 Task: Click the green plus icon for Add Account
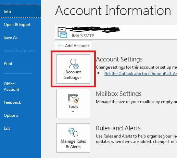pos(60,45)
